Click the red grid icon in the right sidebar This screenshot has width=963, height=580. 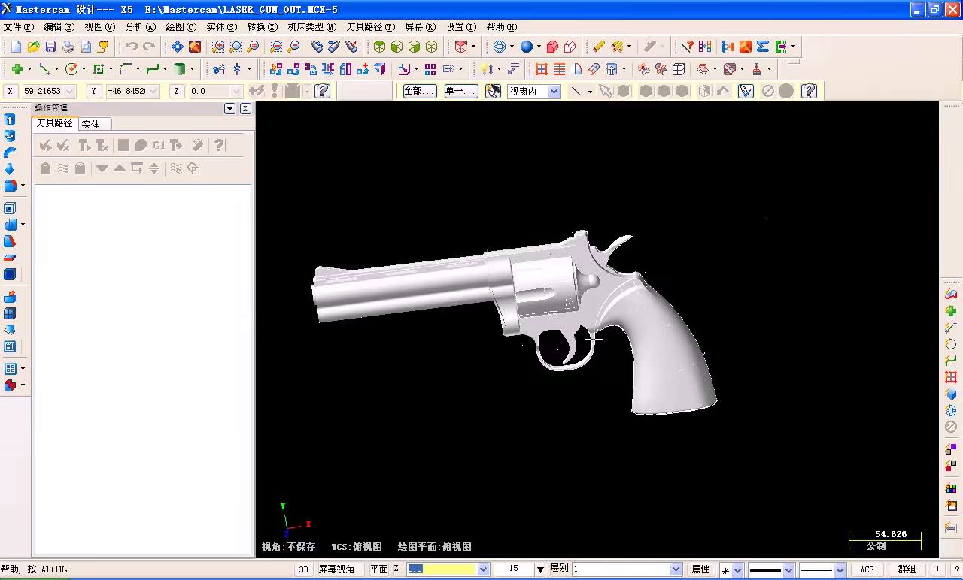[x=951, y=377]
